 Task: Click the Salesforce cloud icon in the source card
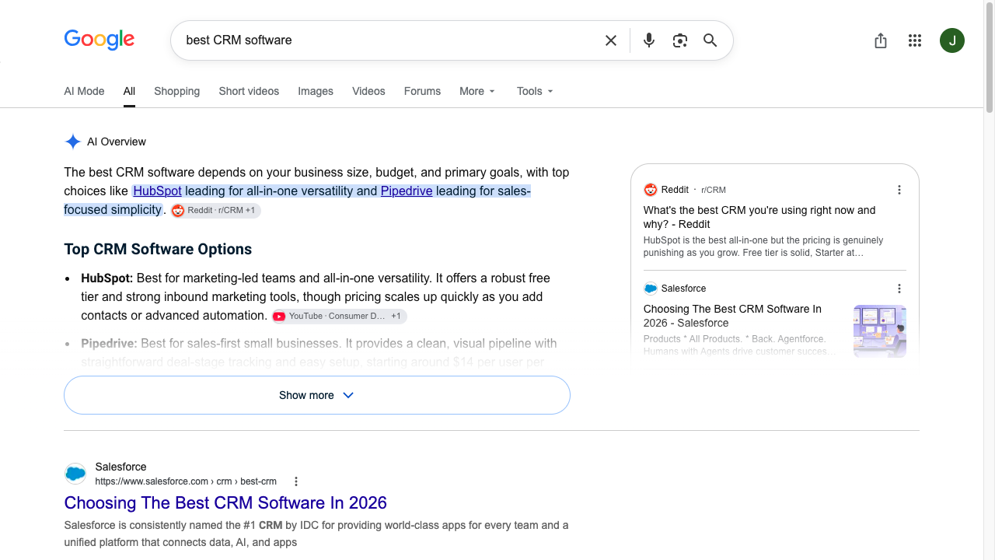click(x=651, y=289)
